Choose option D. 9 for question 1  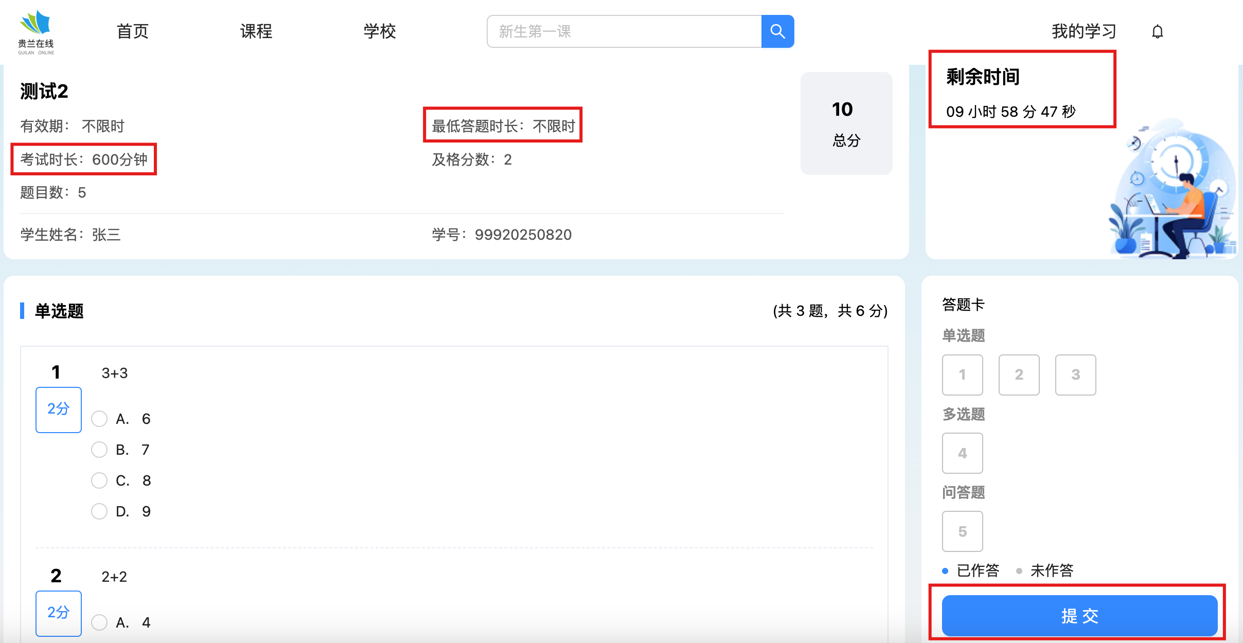99,511
